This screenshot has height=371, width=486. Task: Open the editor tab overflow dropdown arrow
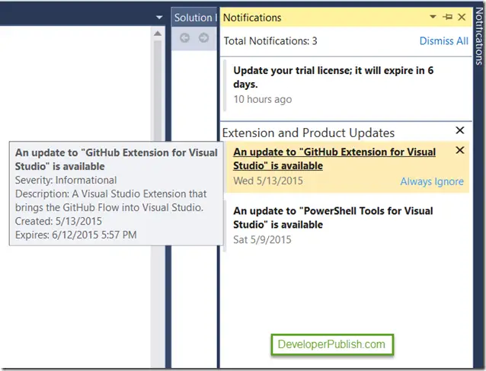[x=159, y=18]
